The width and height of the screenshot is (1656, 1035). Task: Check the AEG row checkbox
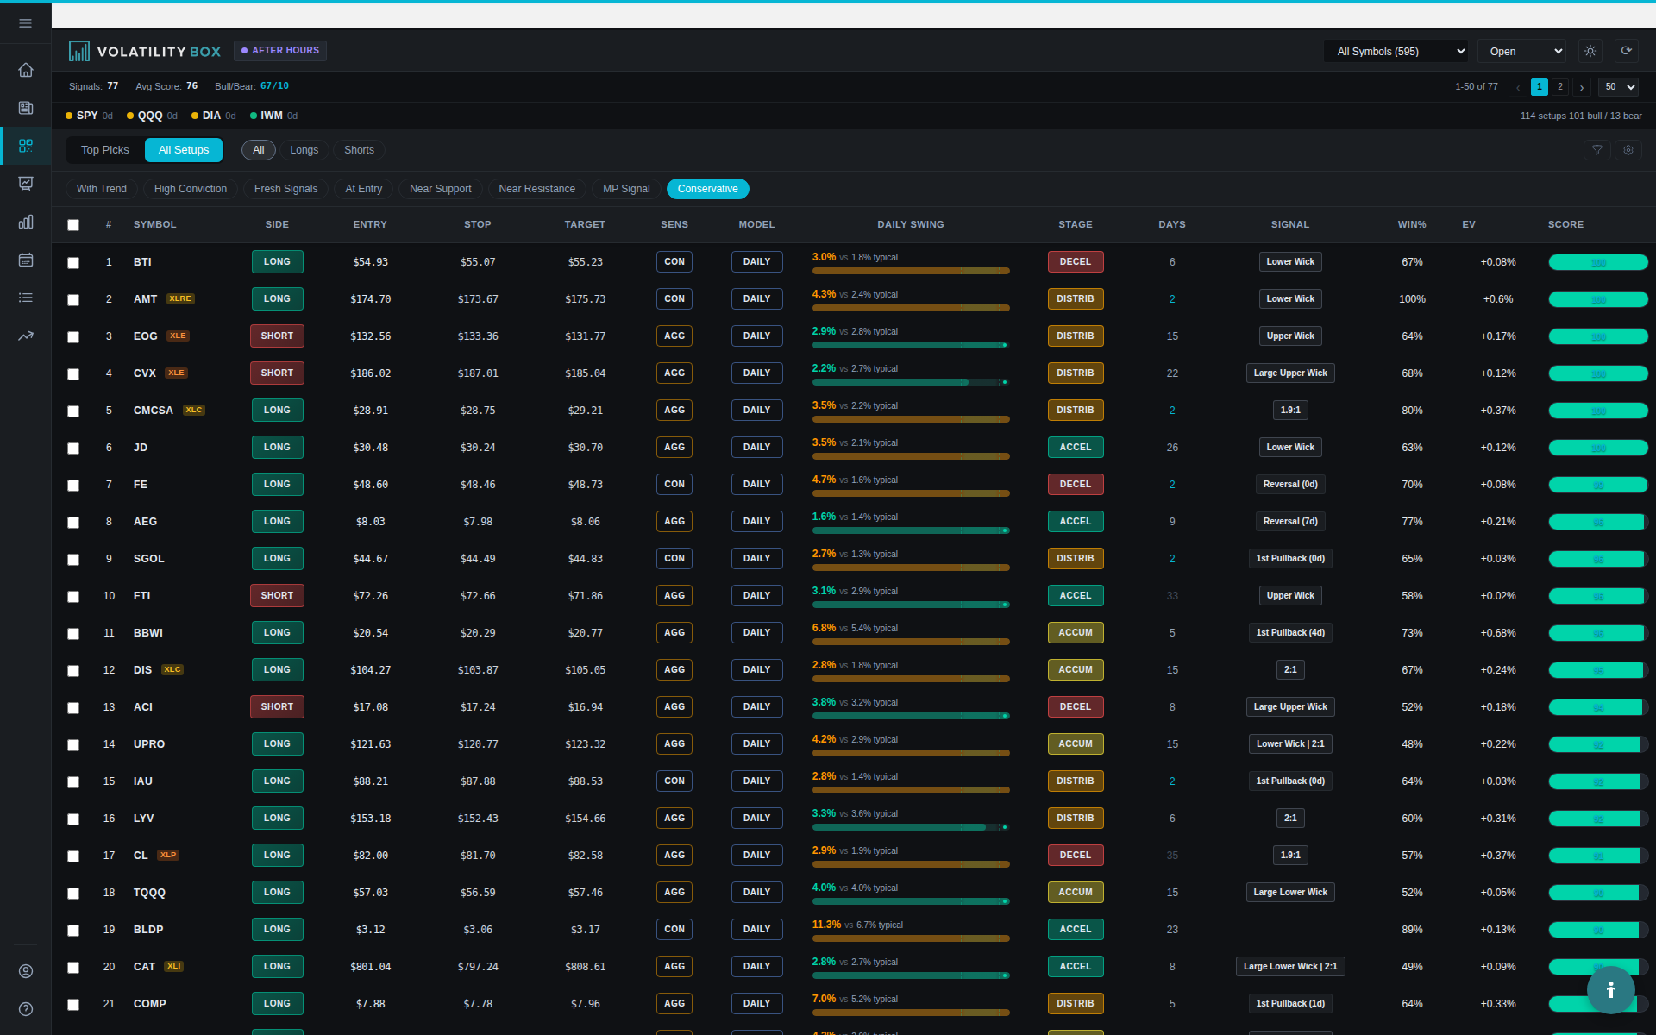pyautogui.click(x=73, y=523)
